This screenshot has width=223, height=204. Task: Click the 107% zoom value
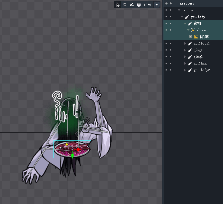click(147, 5)
